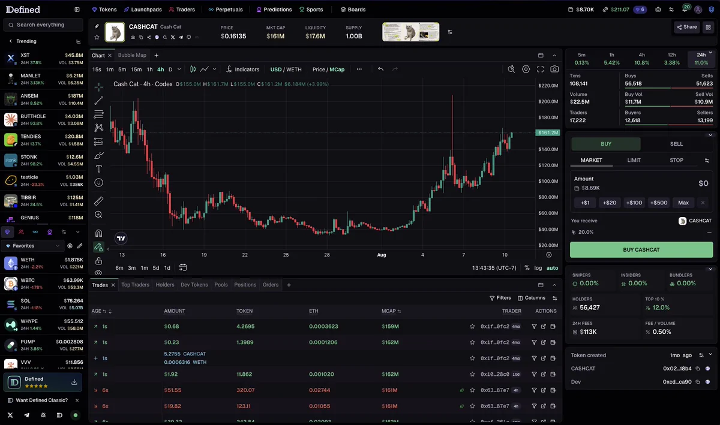This screenshot has width=720, height=425.
Task: Switch to the SELL side
Action: [x=676, y=144]
